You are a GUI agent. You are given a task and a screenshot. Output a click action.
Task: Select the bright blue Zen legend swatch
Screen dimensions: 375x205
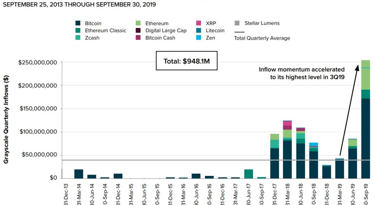pyautogui.click(x=199, y=38)
